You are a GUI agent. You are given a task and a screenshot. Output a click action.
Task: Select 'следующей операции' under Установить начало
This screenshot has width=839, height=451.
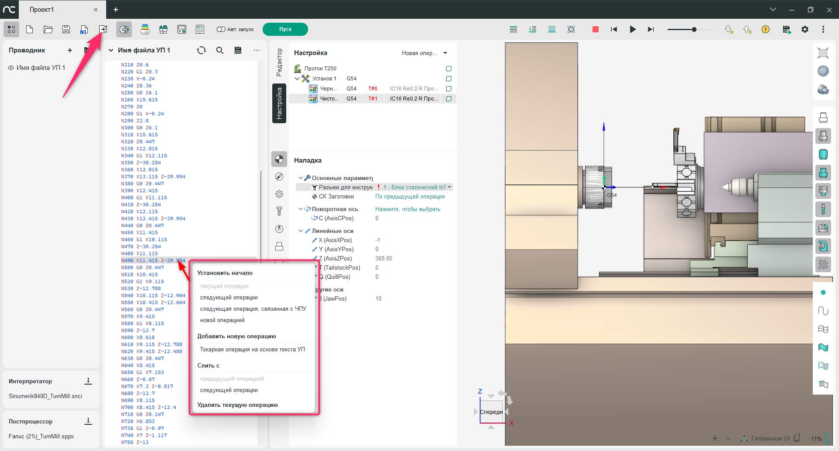click(229, 298)
